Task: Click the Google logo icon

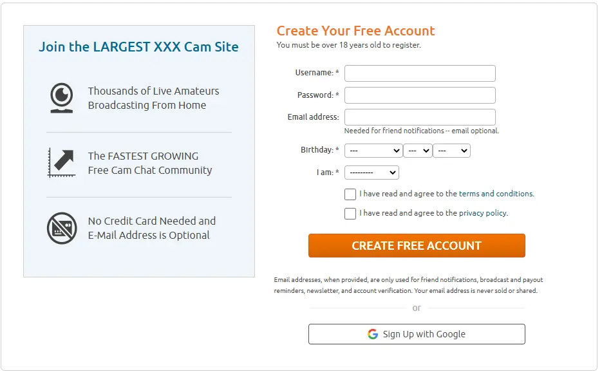Action: click(x=372, y=334)
